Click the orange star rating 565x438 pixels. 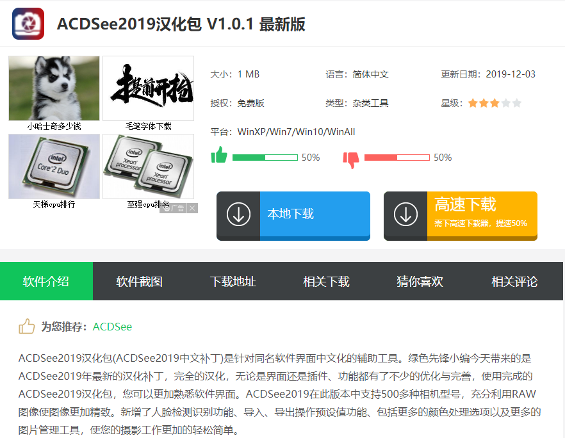pos(495,103)
